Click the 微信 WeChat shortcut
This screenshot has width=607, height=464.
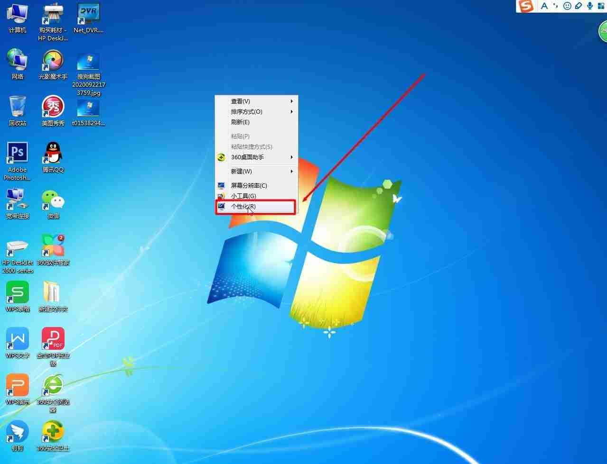point(53,204)
